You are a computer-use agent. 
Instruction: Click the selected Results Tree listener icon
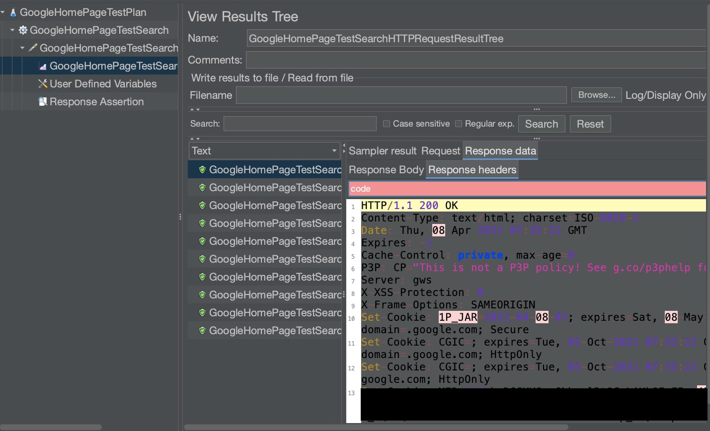(43, 66)
